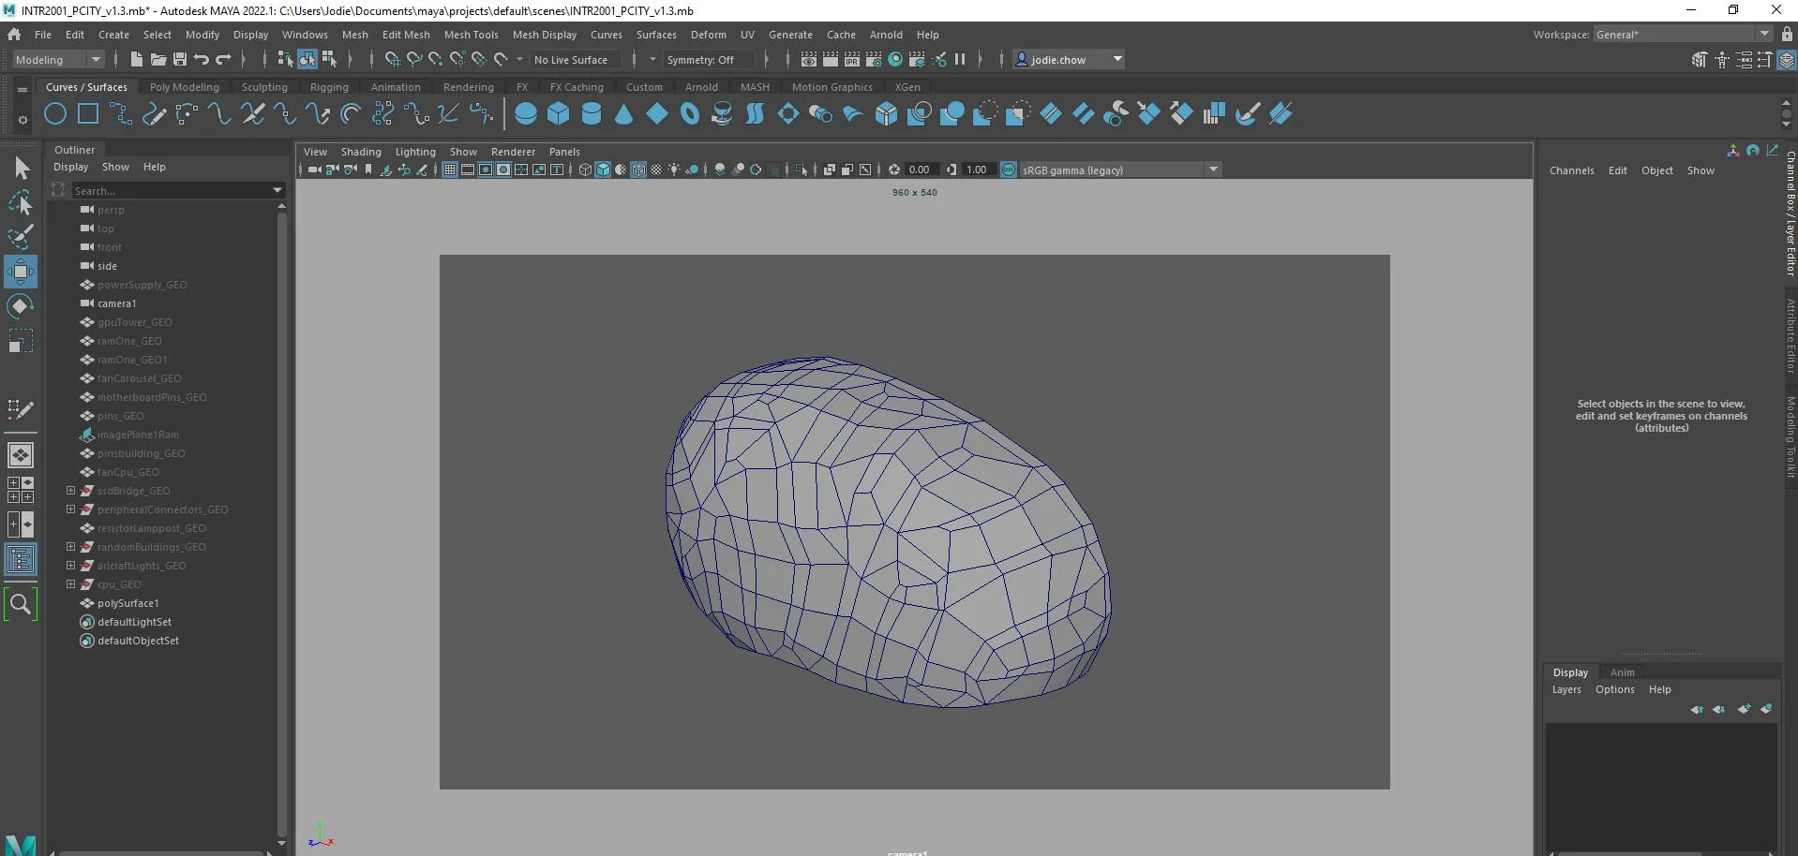Click the Undo arrow icon
Screen dimensions: 1798x856
[x=202, y=59]
